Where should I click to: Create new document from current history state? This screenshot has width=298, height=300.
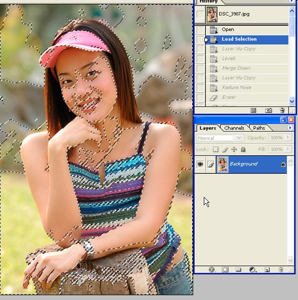253,110
